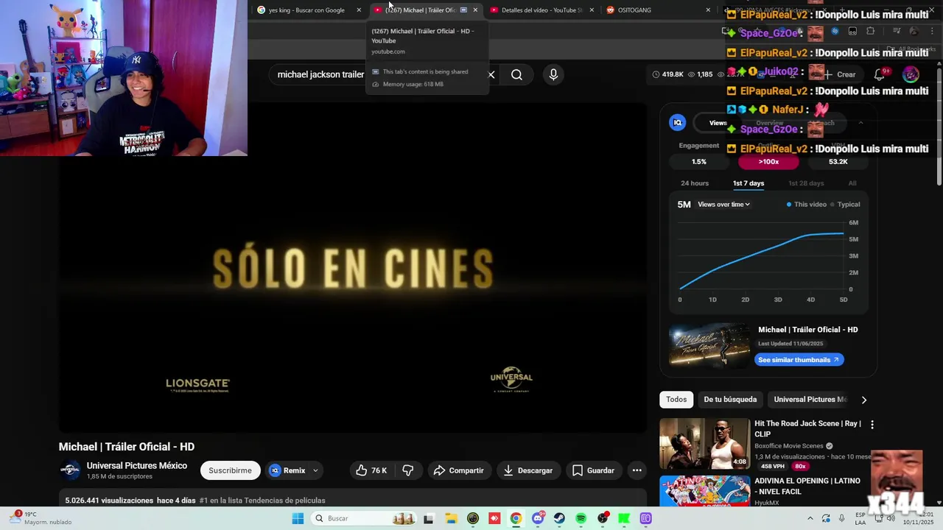Open the account avatar menu
Screen dimensions: 943x530
[911, 74]
